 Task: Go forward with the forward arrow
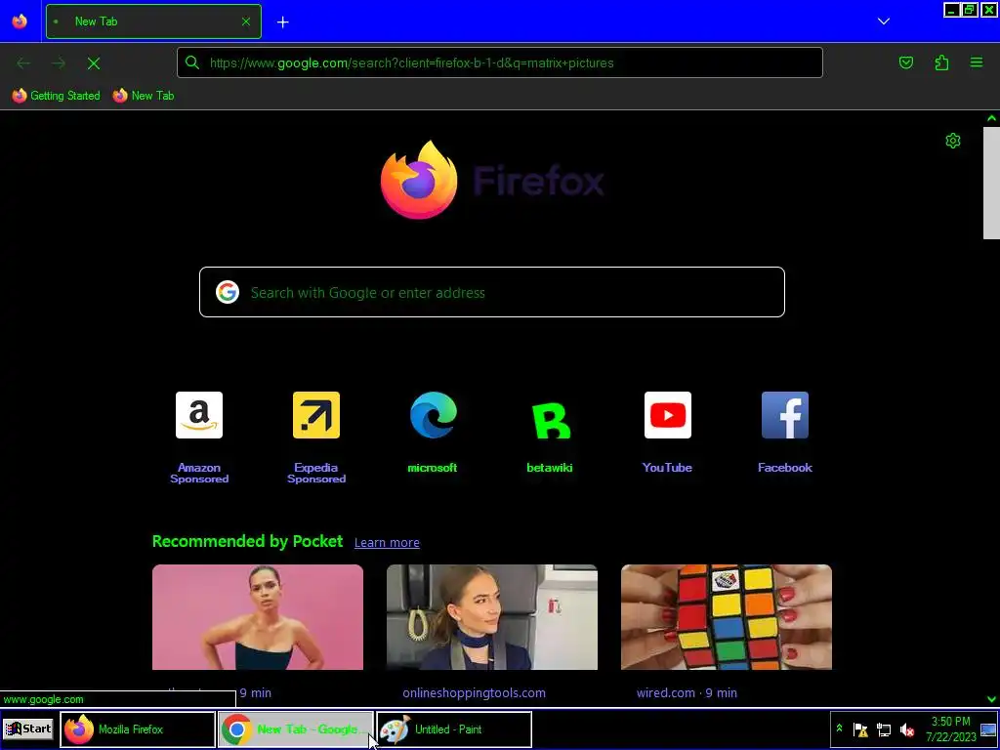tap(59, 63)
